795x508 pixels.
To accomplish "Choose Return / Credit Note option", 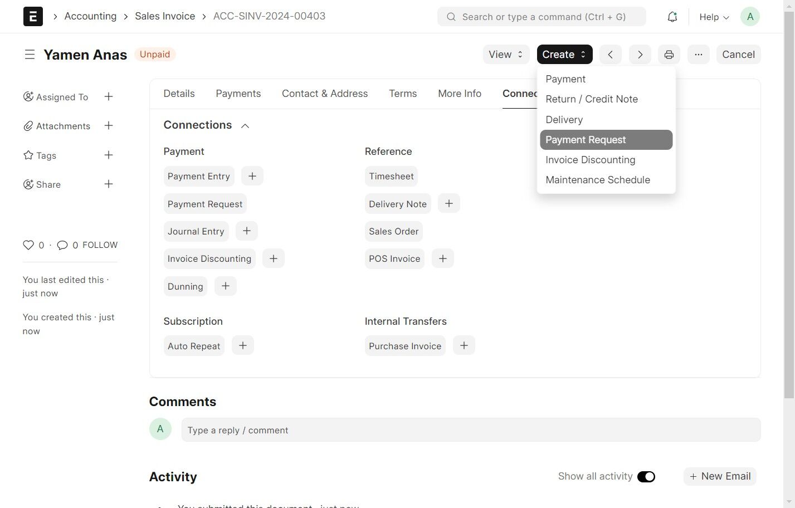I will pos(606,99).
